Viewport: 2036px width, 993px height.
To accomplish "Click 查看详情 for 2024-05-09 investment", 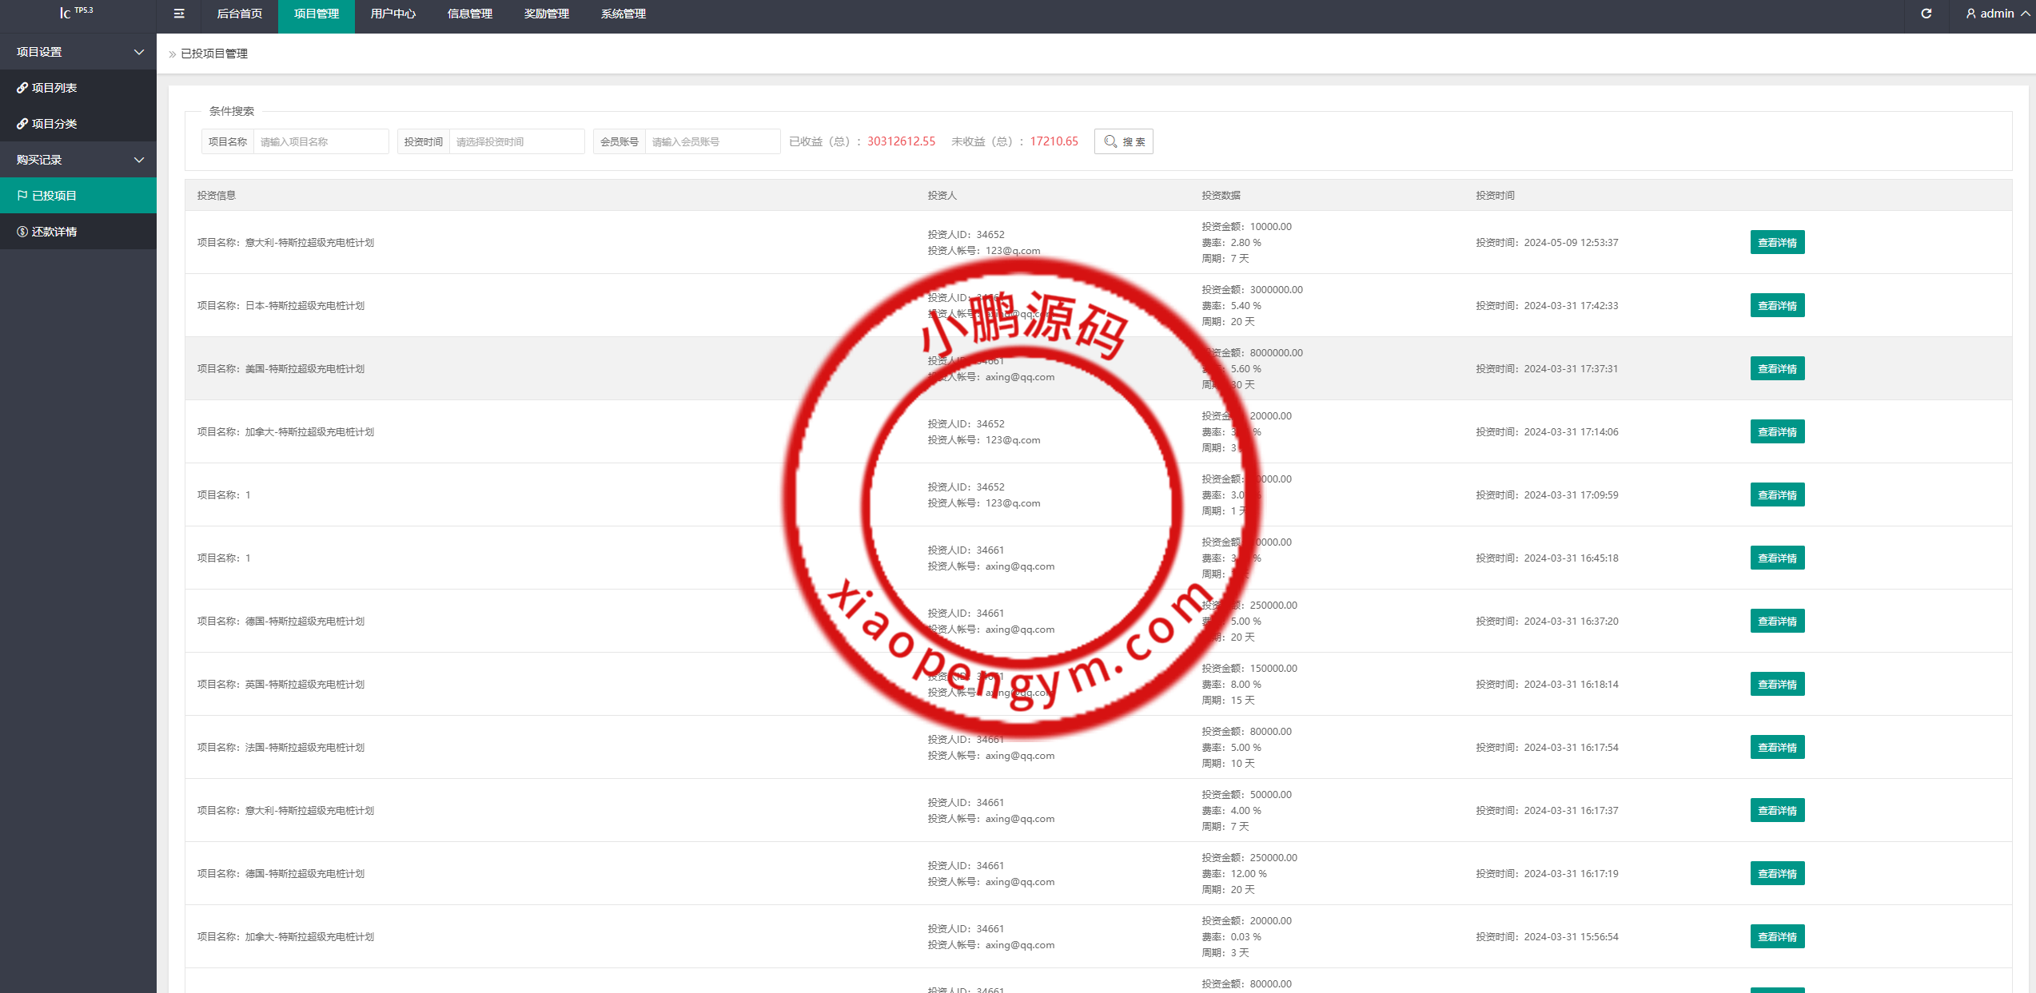I will tap(1776, 243).
